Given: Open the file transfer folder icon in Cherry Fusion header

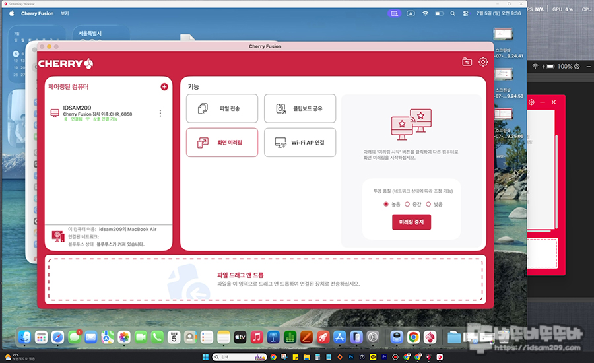Looking at the screenshot, I should [x=467, y=62].
